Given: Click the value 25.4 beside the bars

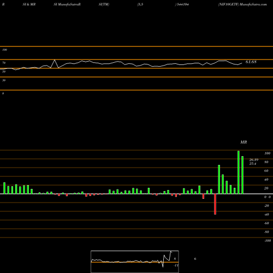Looking at the screenshot, I should (x=253, y=163).
